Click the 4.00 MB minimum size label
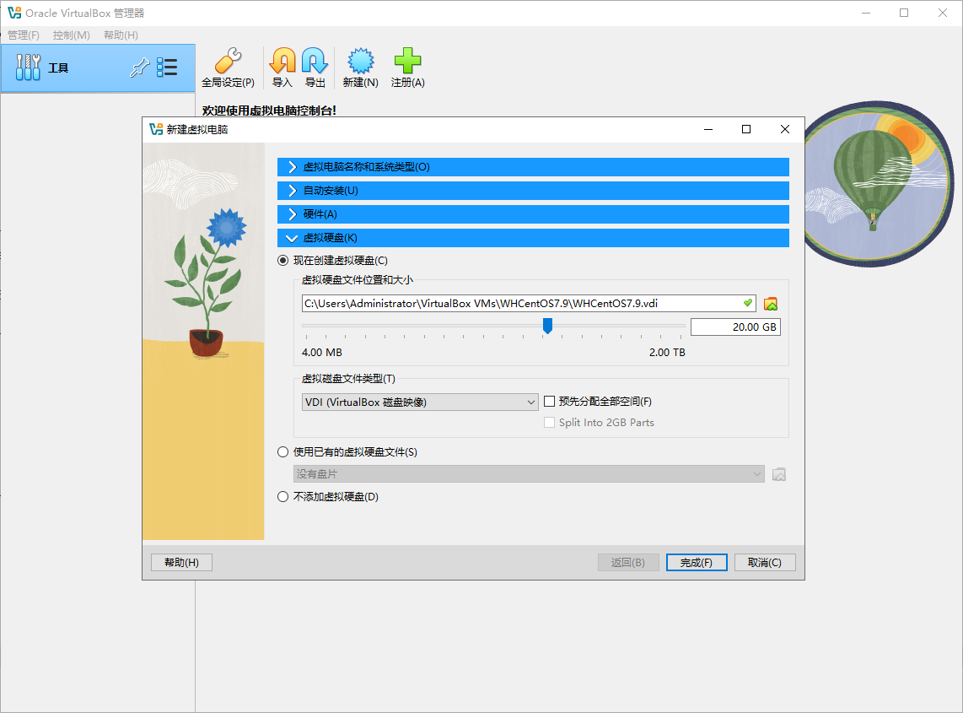Image resolution: width=963 pixels, height=713 pixels. click(322, 353)
